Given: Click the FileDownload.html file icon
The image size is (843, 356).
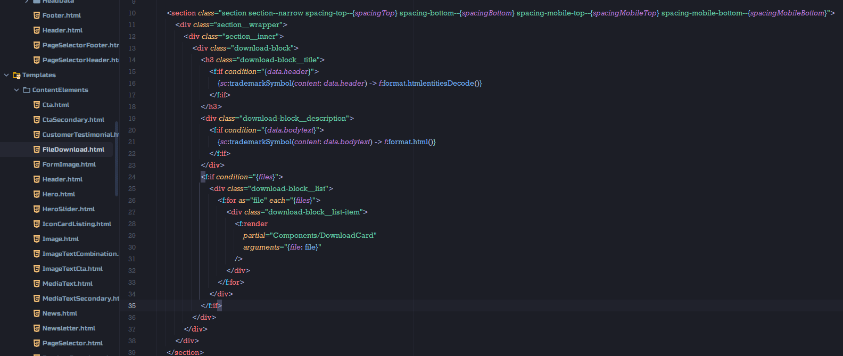Looking at the screenshot, I should [37, 150].
